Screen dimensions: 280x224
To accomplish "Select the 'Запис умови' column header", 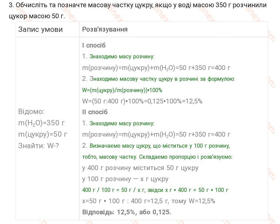I will (41, 29).
